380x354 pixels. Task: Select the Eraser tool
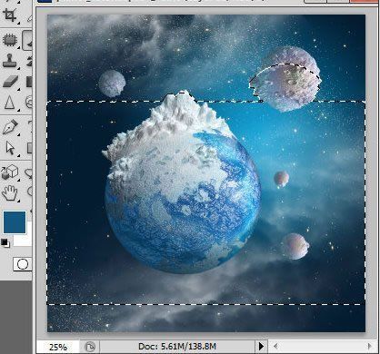[10, 81]
